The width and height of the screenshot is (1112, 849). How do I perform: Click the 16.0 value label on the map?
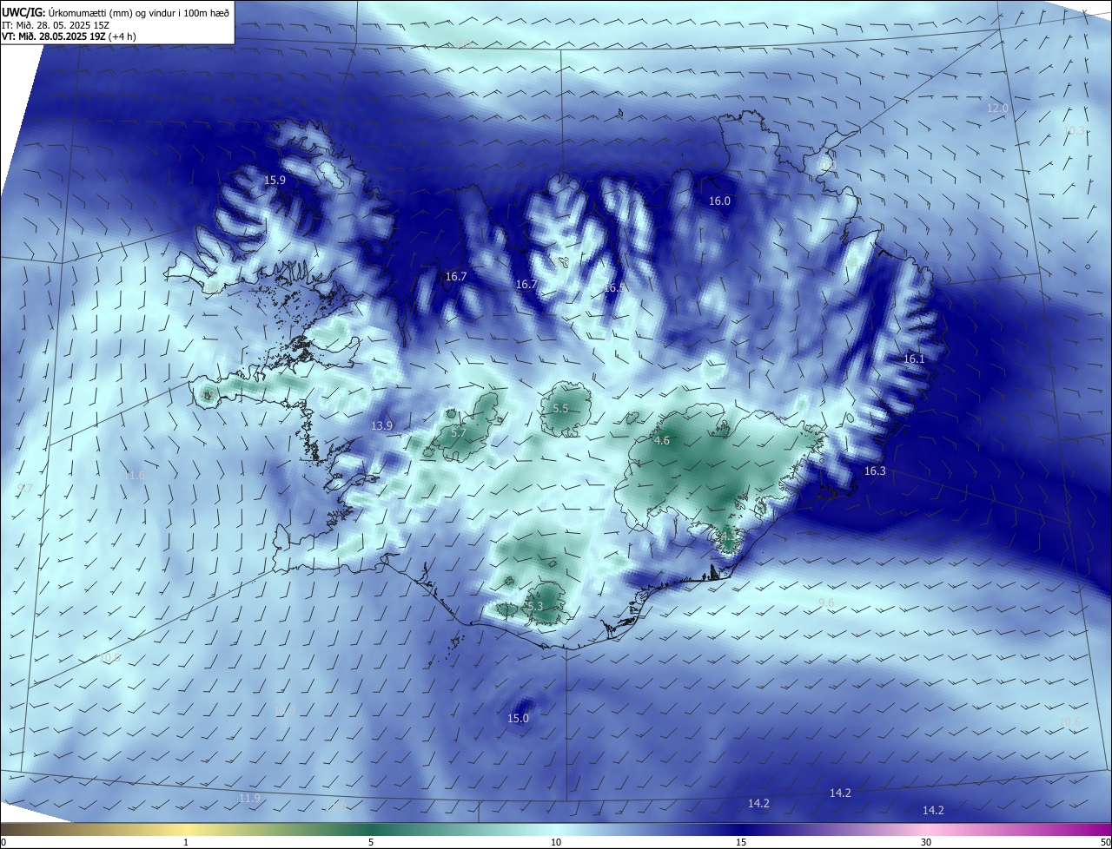720,201
